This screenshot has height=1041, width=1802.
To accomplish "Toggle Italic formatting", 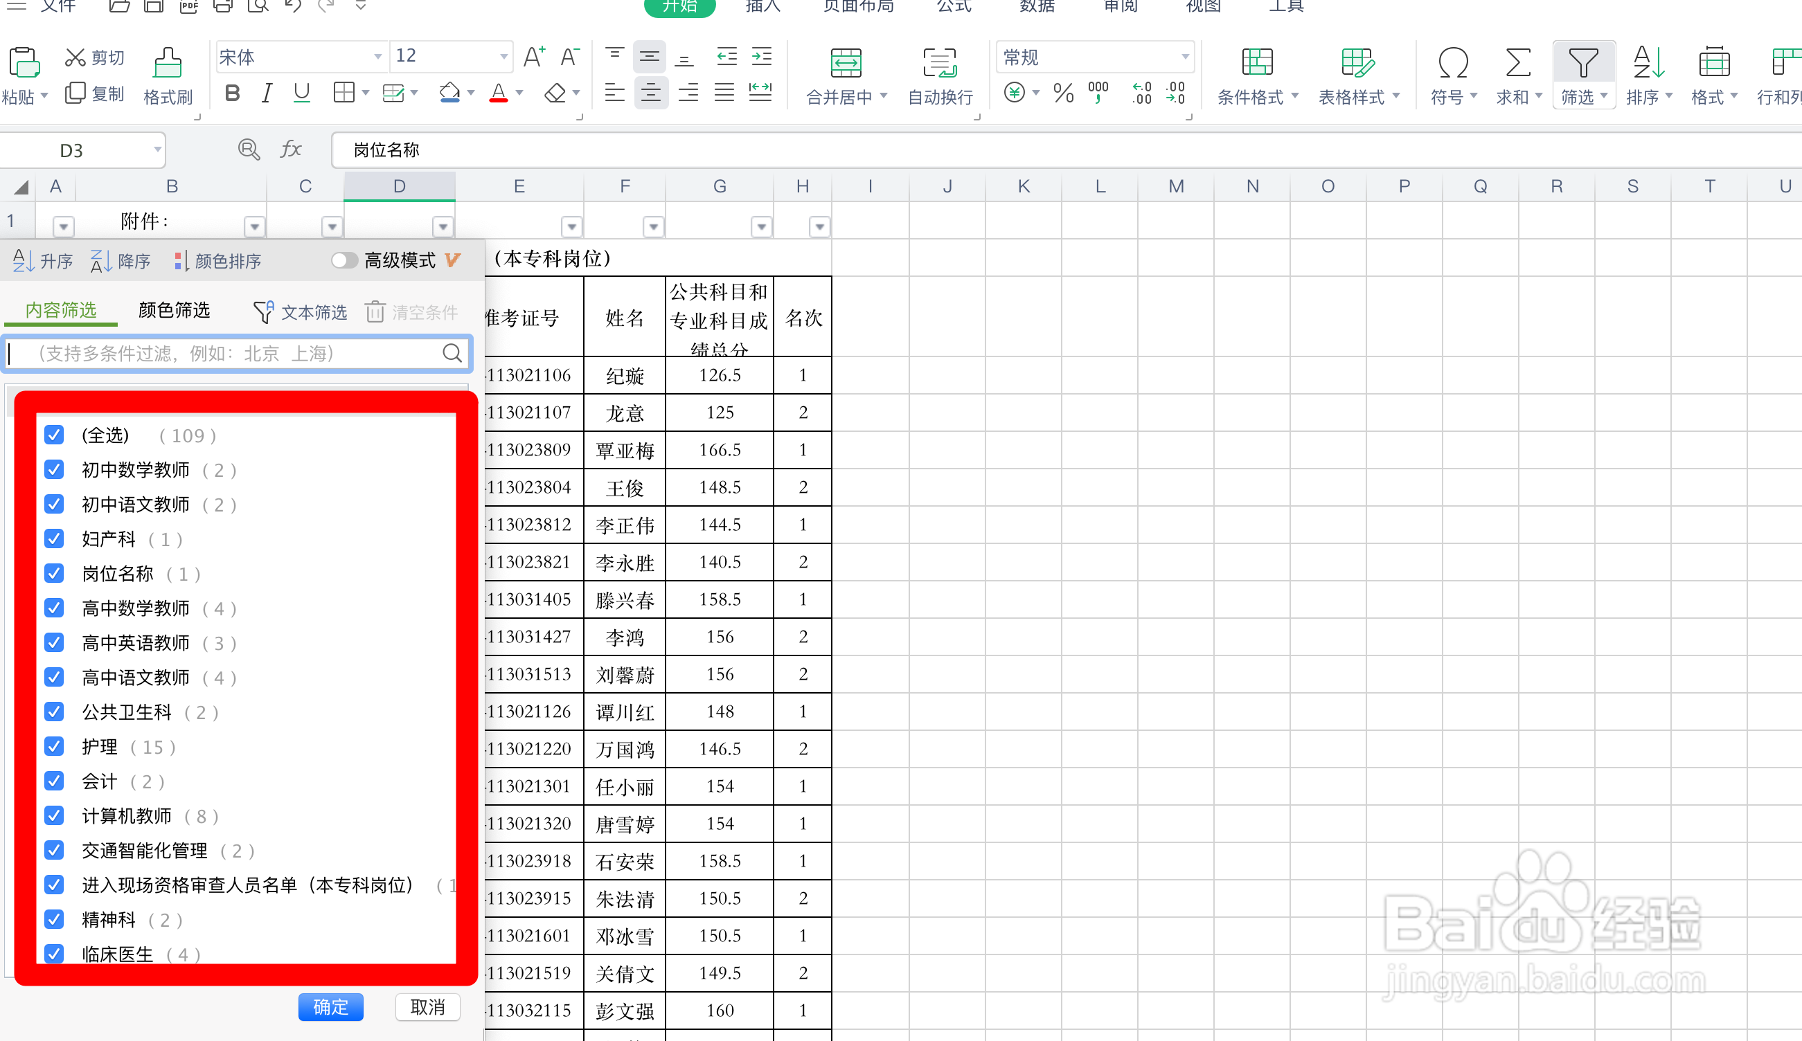I will tap(267, 93).
